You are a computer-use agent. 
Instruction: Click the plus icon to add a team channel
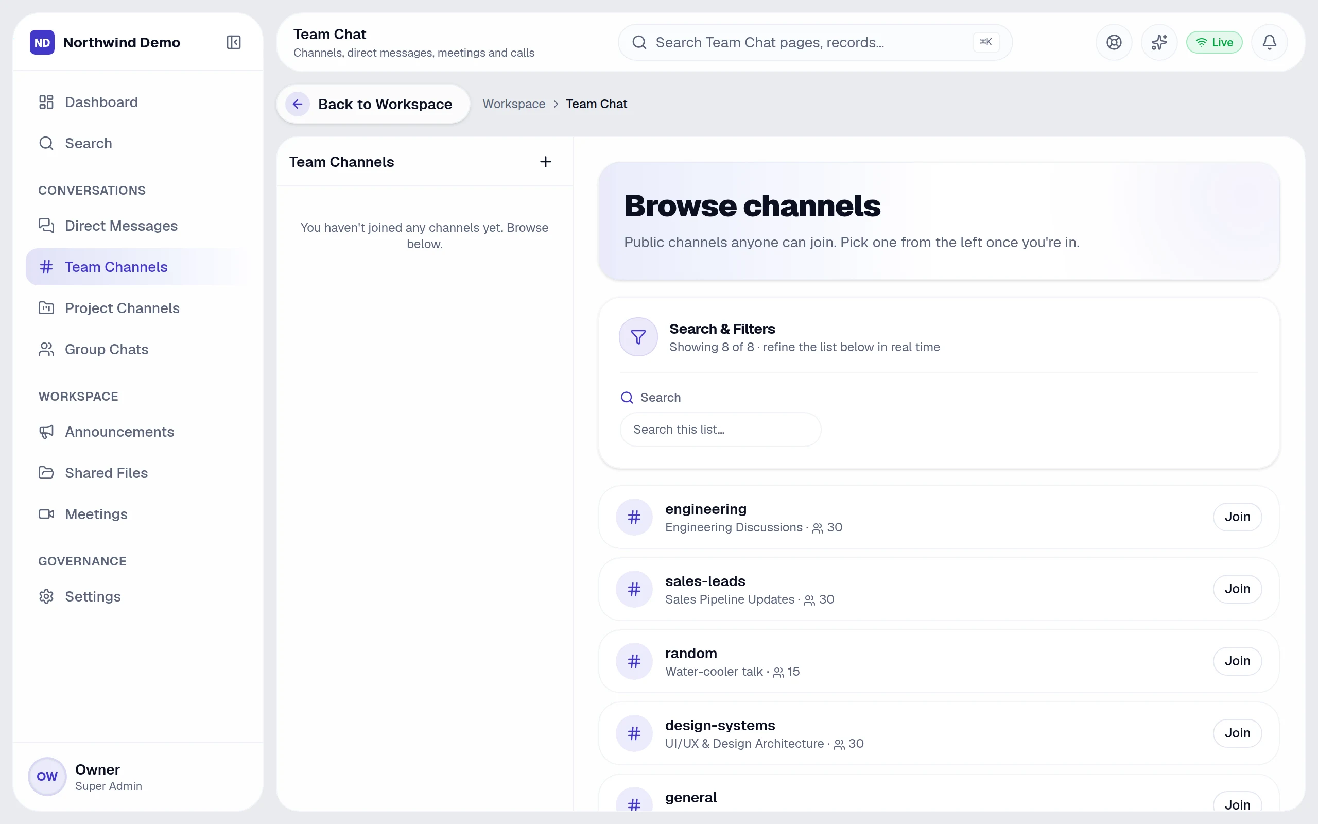[545, 162]
